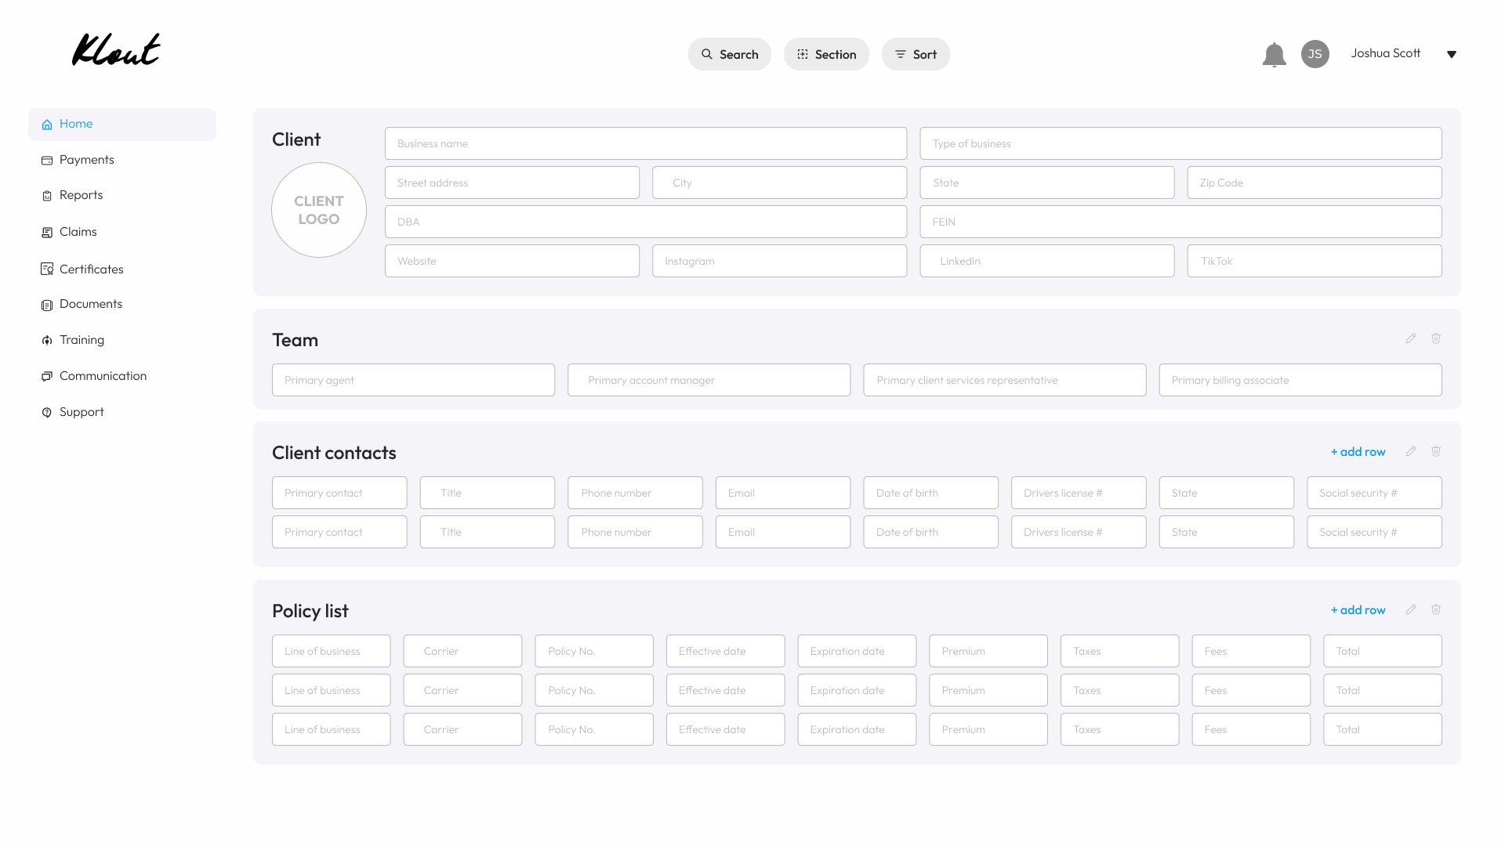
Task: Add a row to Client contacts
Action: click(x=1358, y=452)
